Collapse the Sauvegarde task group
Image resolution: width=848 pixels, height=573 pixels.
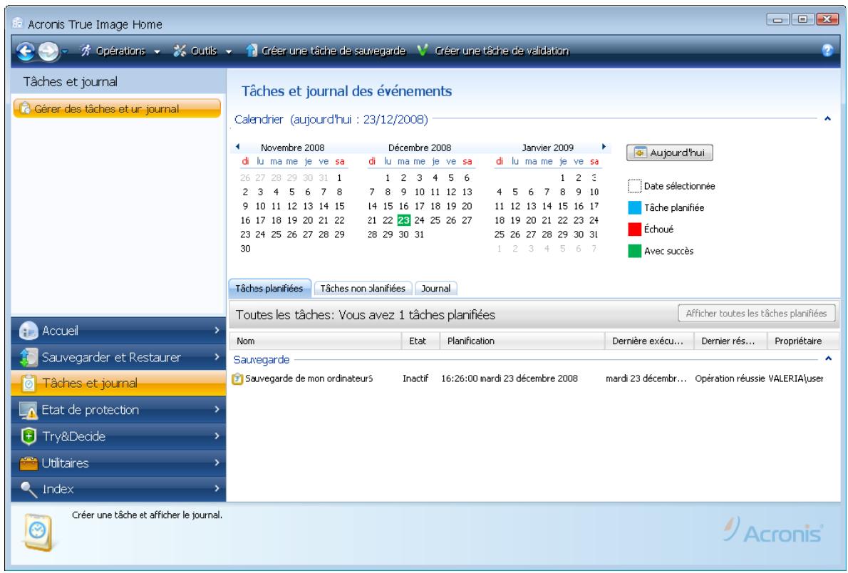tap(828, 358)
